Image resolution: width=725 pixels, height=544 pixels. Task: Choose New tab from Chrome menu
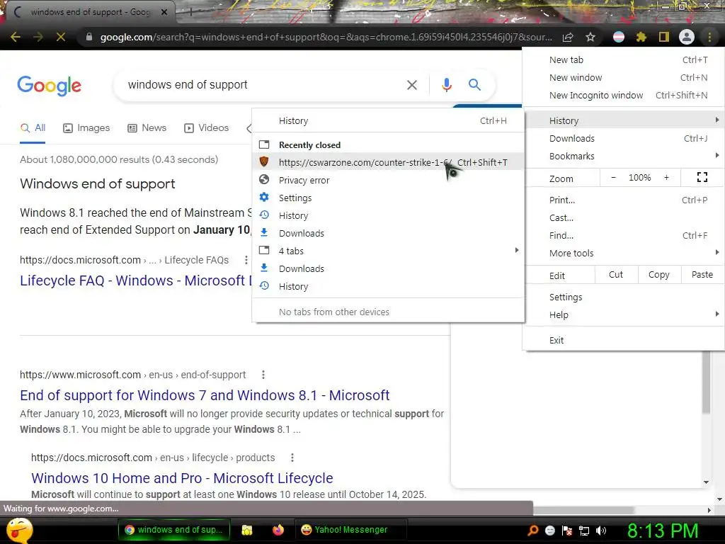coord(623,59)
